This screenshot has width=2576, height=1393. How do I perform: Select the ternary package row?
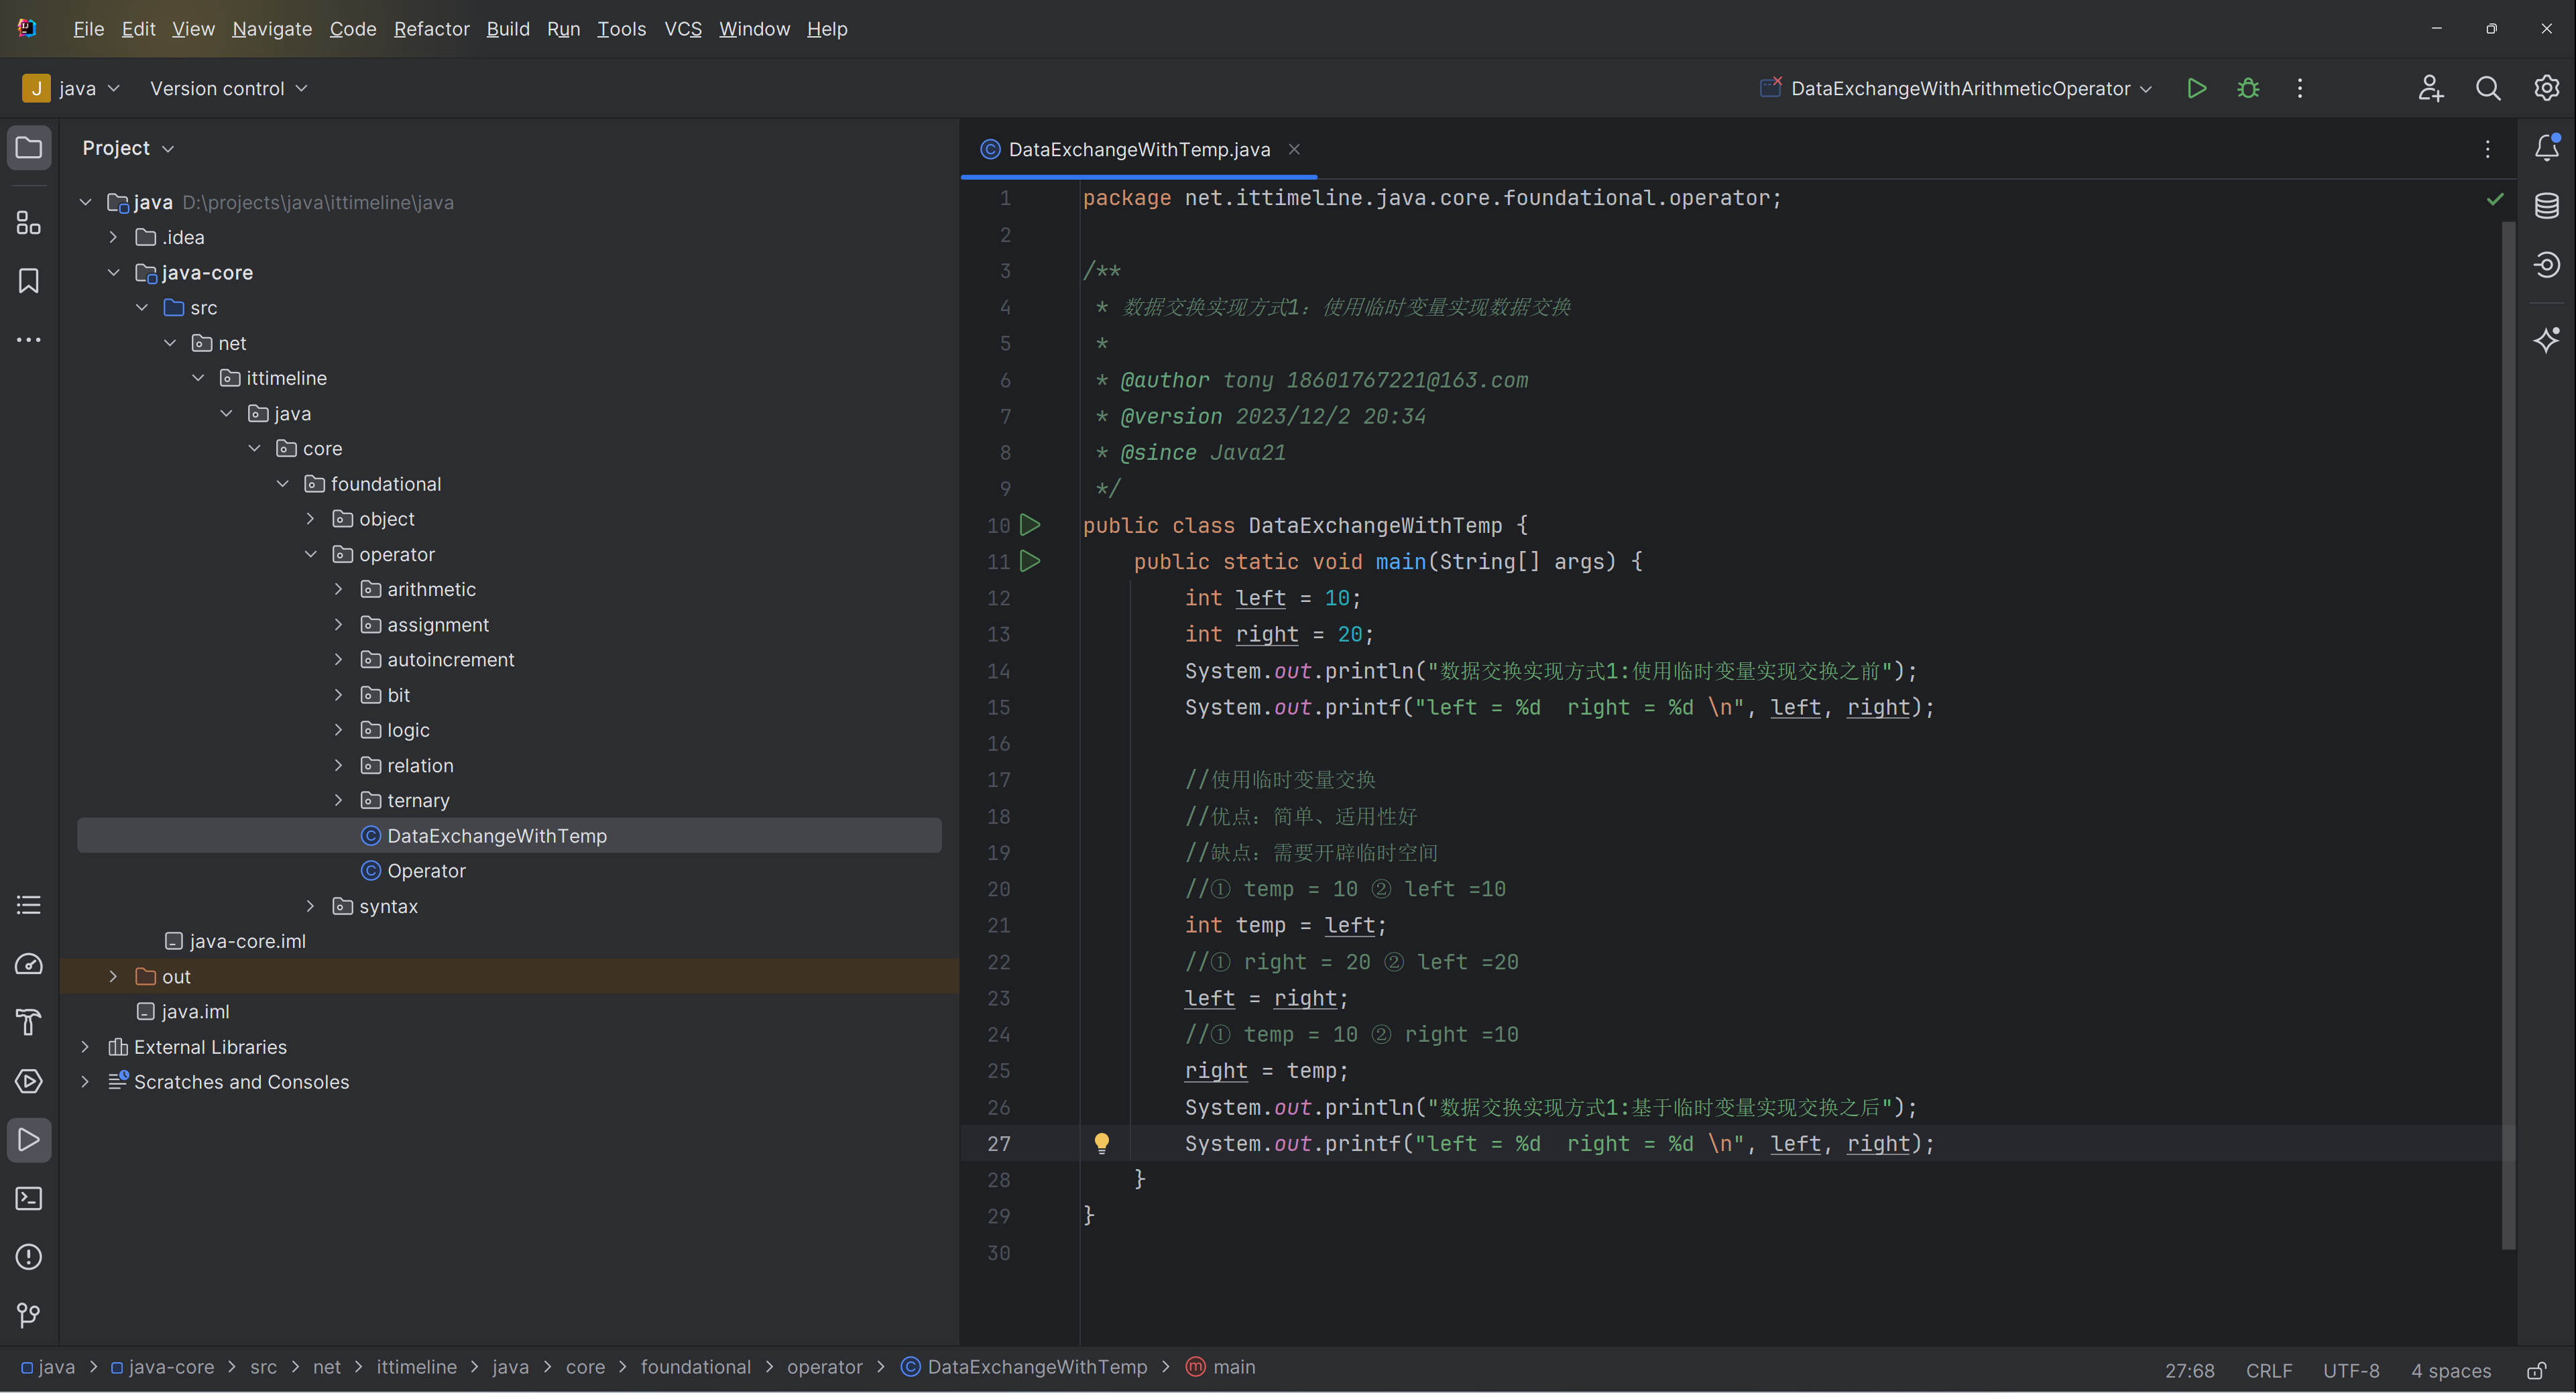(510, 800)
